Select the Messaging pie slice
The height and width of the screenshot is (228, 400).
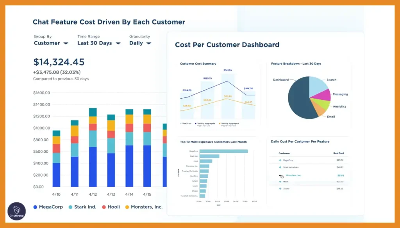(323, 95)
